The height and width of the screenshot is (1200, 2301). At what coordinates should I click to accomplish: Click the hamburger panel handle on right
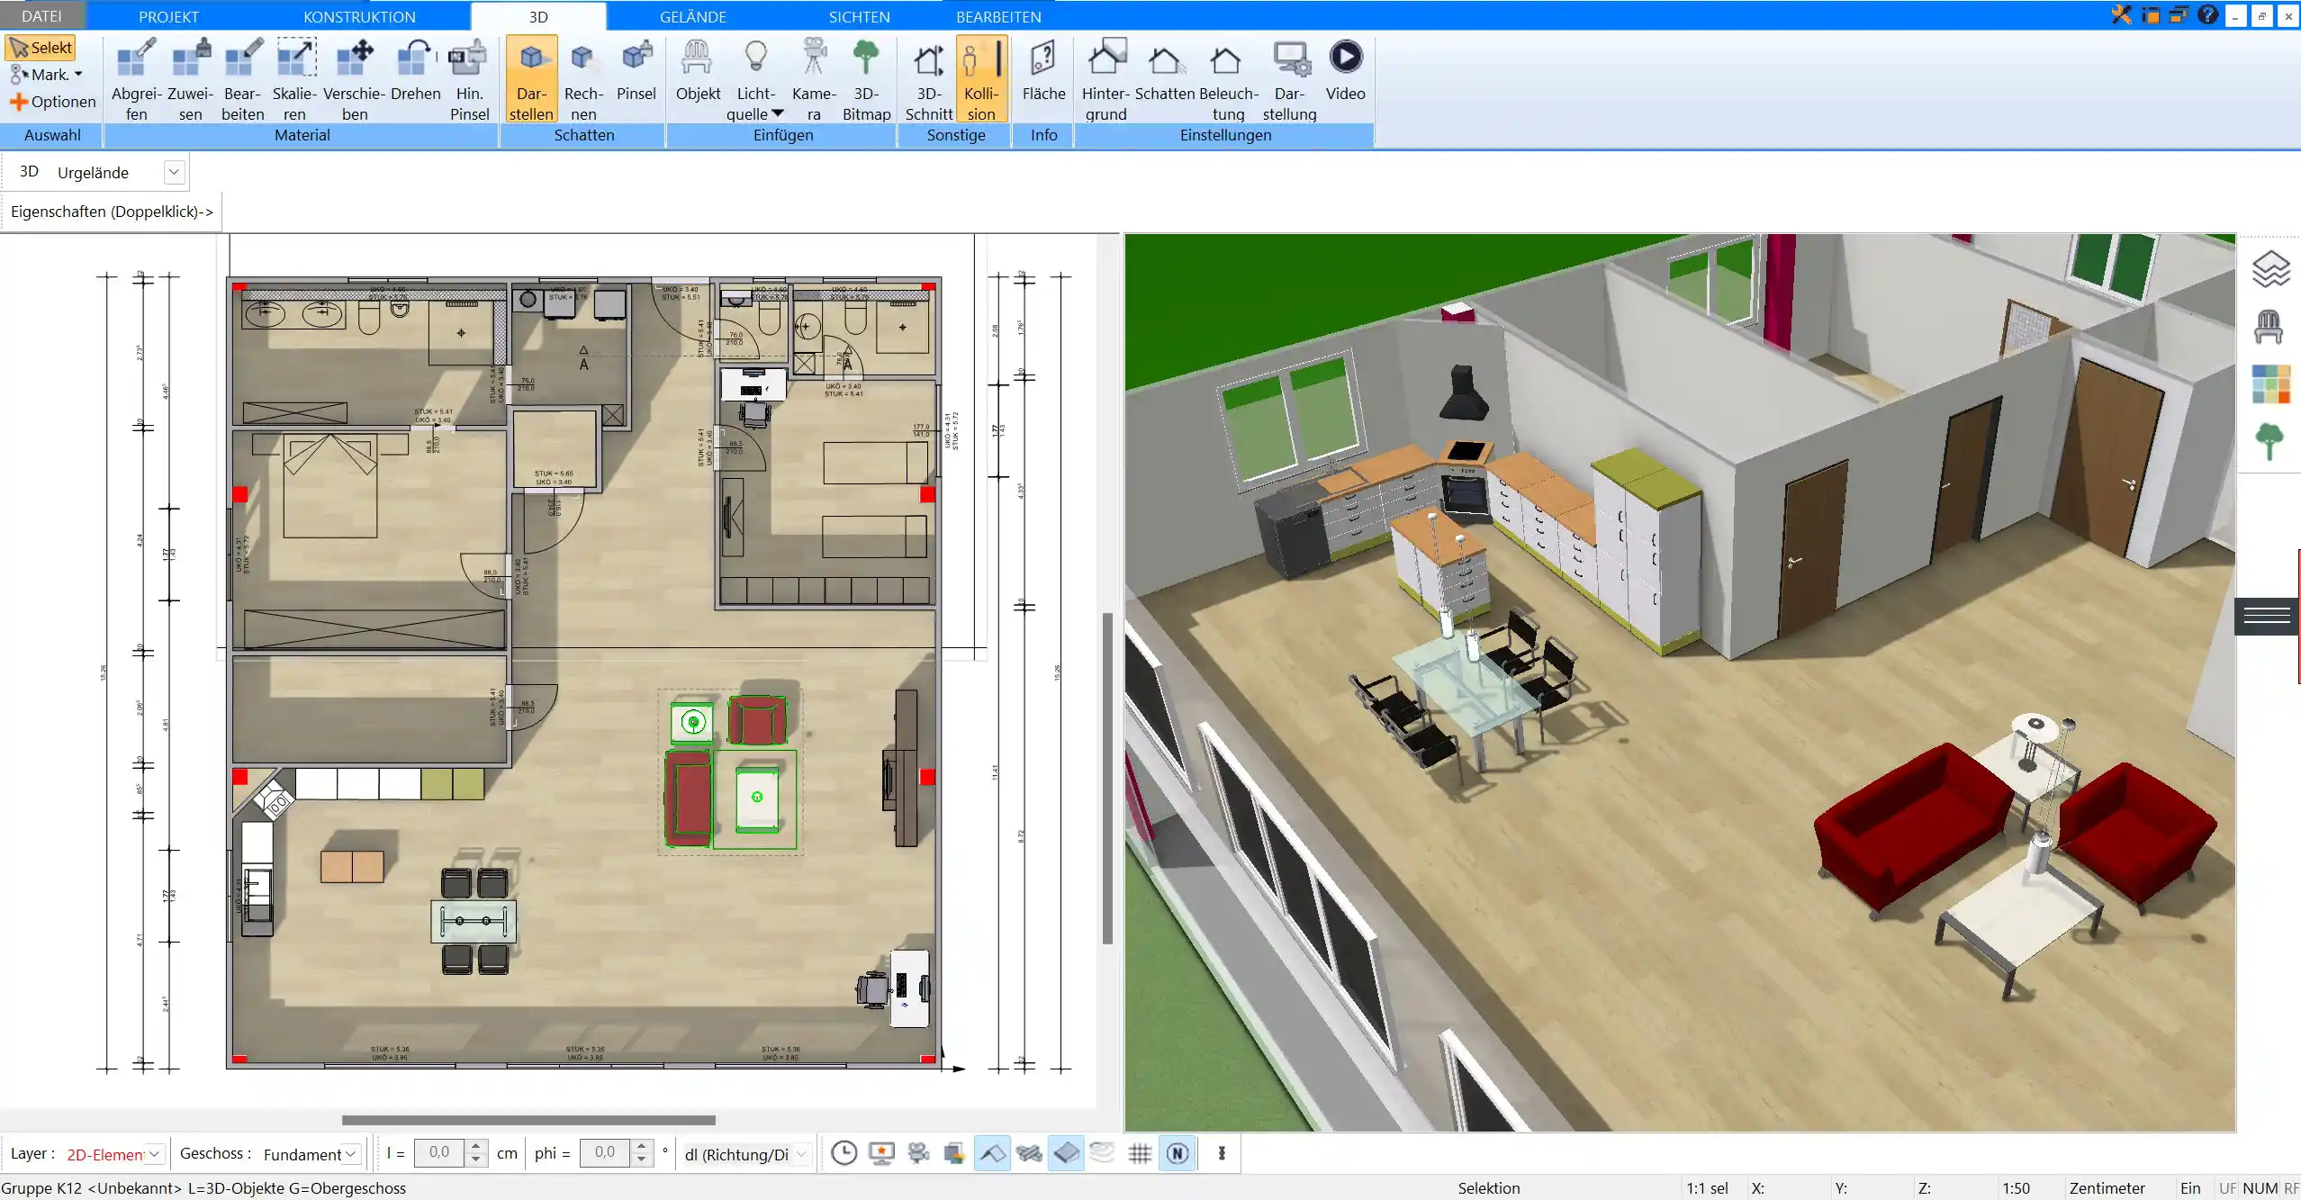pos(2267,616)
